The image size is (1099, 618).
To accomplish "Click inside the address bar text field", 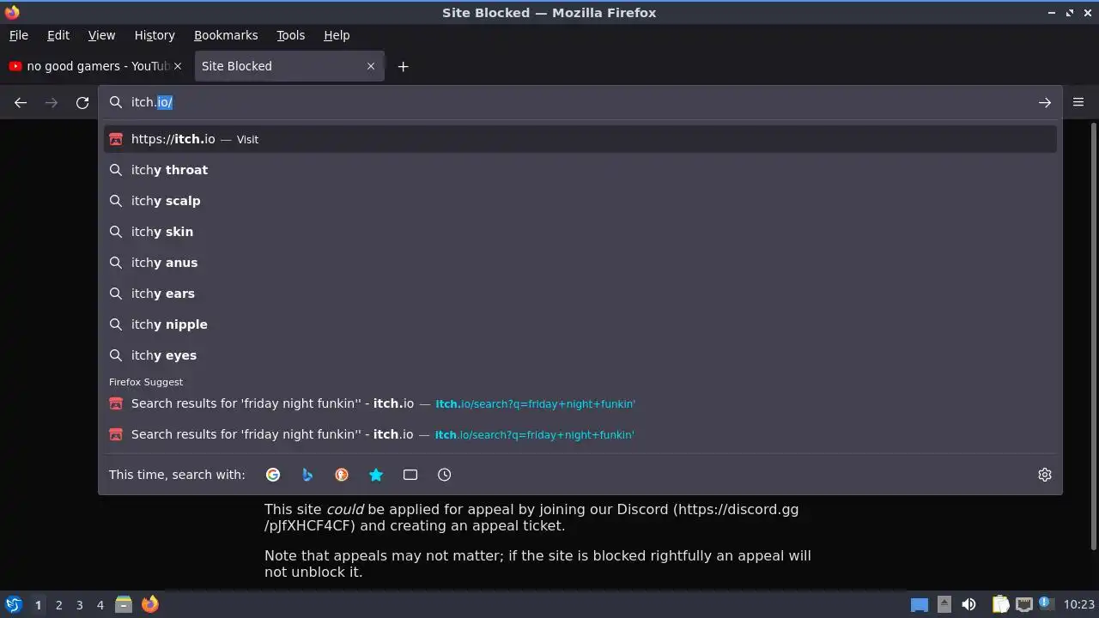I will pos(580,102).
